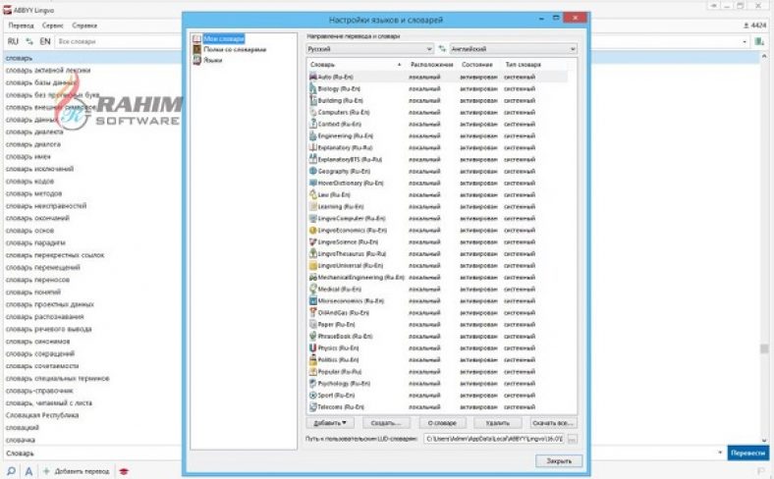Click the LUD dictionaries path field
Screen dimensions: 774x479
(x=494, y=439)
